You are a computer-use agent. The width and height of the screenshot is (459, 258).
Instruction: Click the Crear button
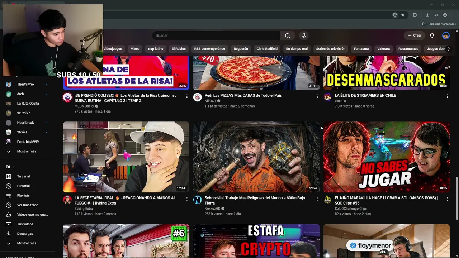click(415, 35)
